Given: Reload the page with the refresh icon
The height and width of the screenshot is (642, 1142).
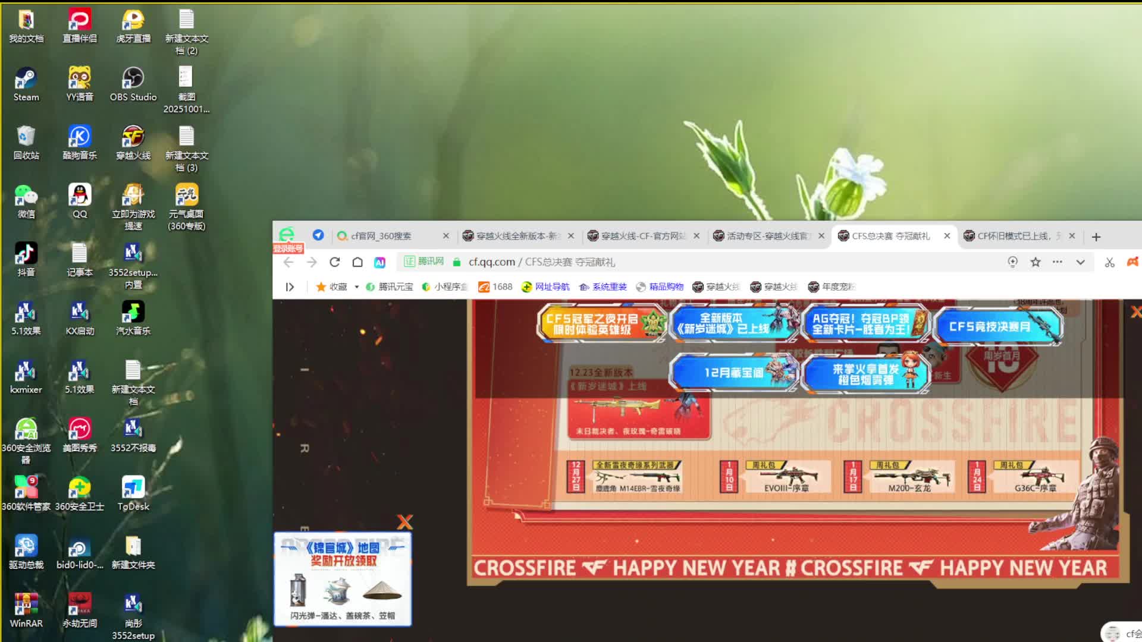Looking at the screenshot, I should point(334,262).
